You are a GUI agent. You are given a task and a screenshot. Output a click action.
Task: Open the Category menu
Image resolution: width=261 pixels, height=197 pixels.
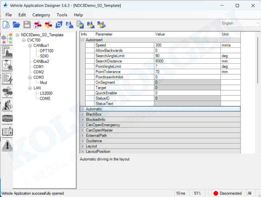41,15
